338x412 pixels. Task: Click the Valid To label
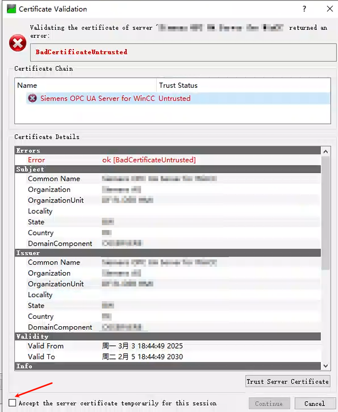pyautogui.click(x=41, y=357)
